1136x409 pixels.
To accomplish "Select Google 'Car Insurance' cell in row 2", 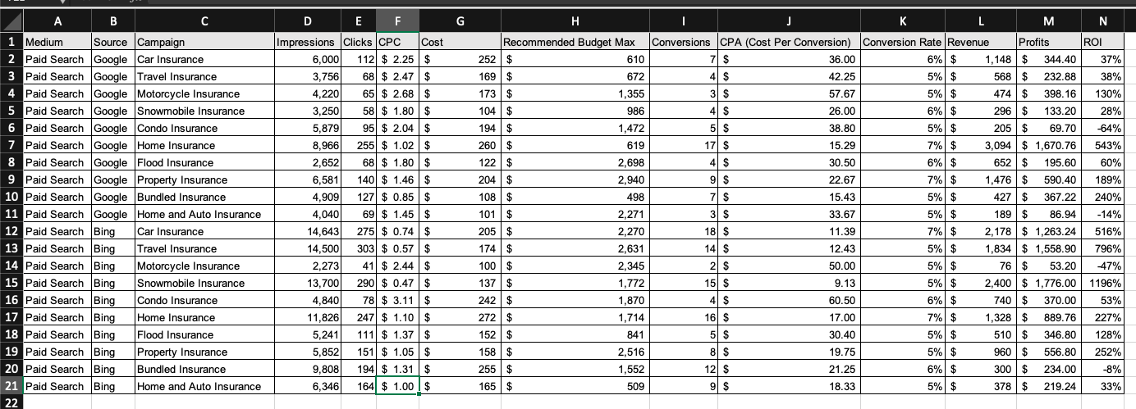I will click(204, 59).
